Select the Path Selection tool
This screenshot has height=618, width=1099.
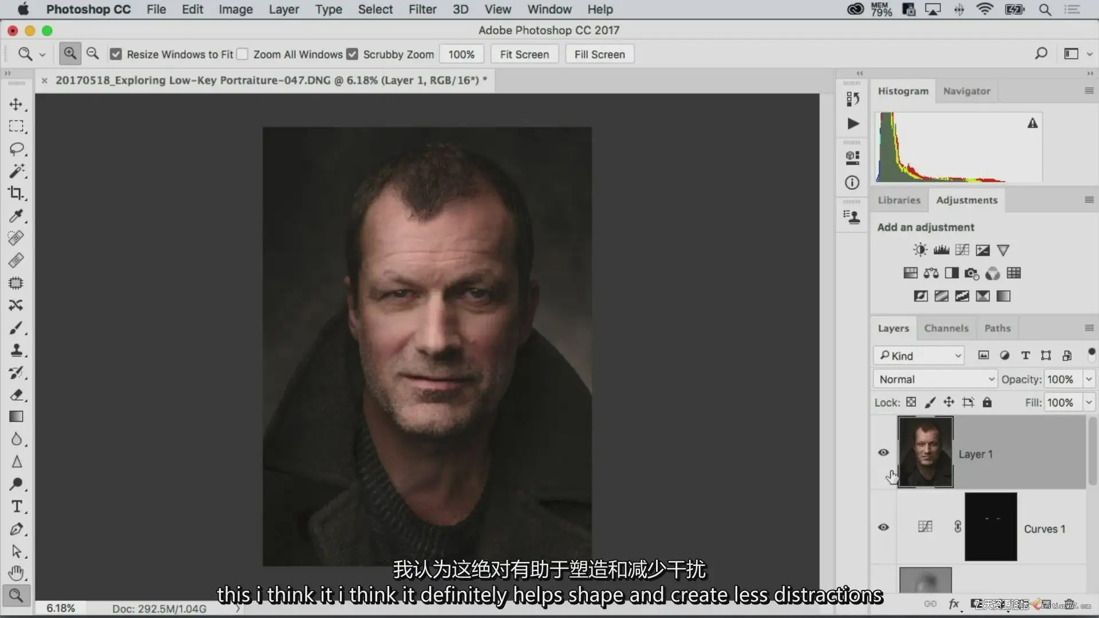16,551
